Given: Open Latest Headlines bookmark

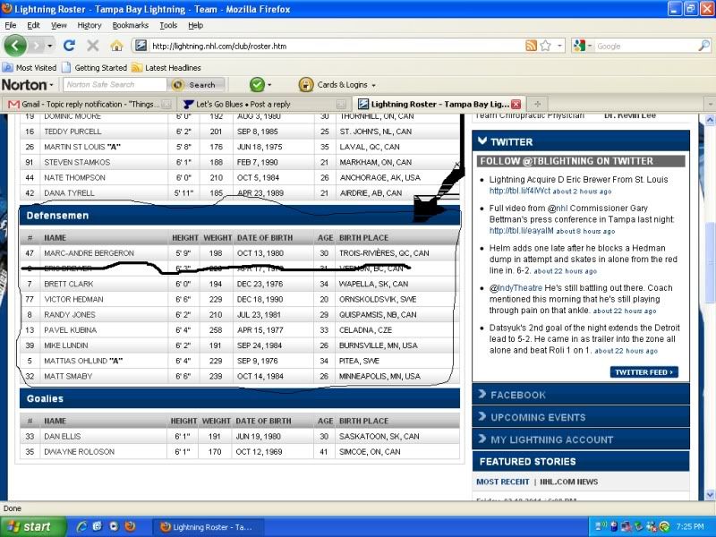Looking at the screenshot, I should tap(166, 68).
